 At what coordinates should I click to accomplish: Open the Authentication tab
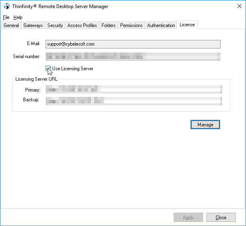coord(161,25)
